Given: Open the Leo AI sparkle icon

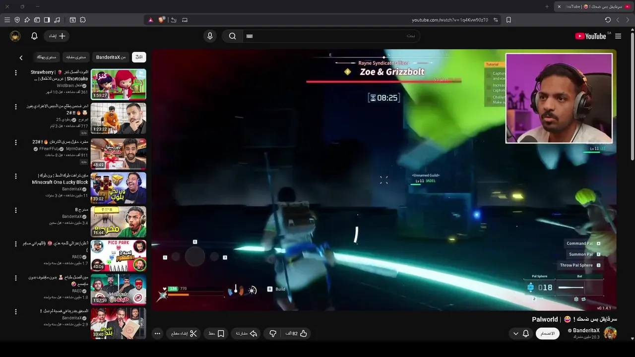Looking at the screenshot, I should coord(27,20).
